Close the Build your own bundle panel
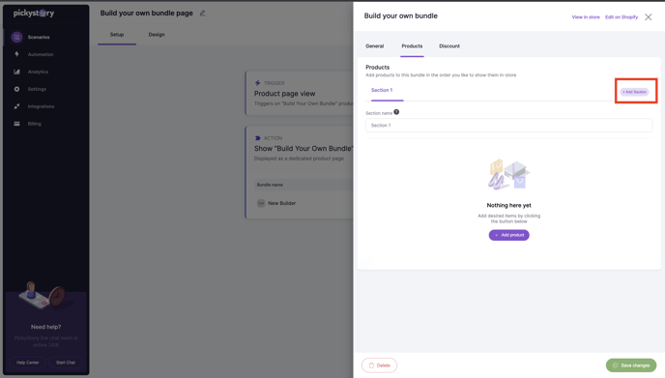The image size is (665, 378). coord(648,17)
